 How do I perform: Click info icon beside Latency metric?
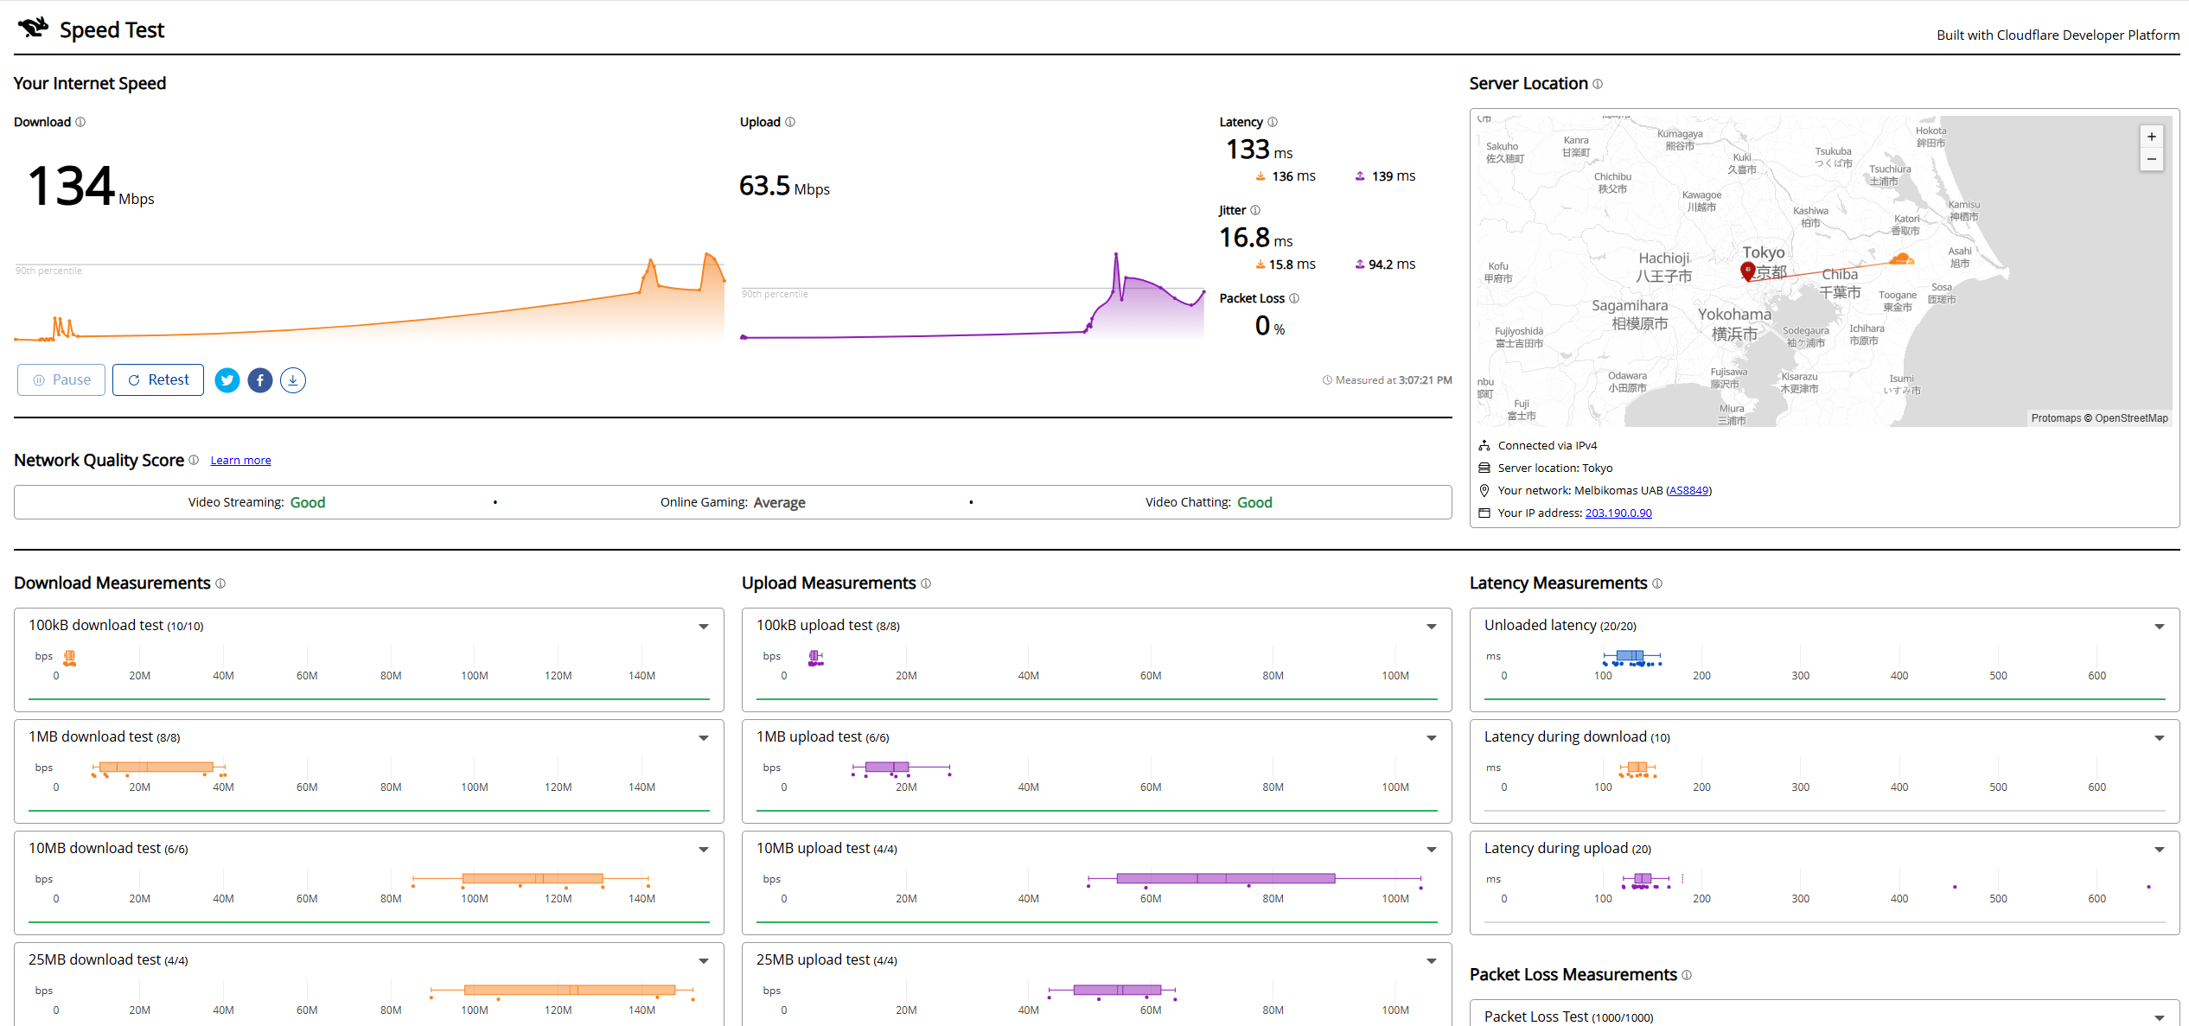pos(1273,122)
